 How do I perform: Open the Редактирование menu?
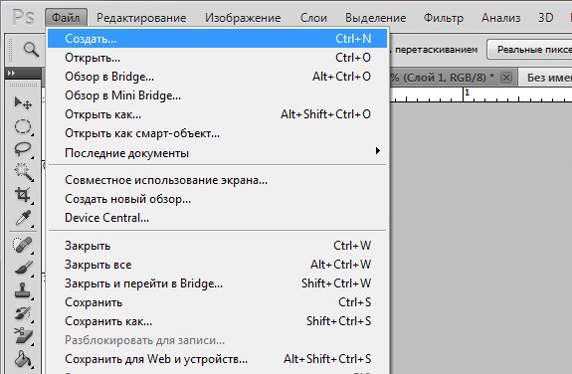[141, 18]
